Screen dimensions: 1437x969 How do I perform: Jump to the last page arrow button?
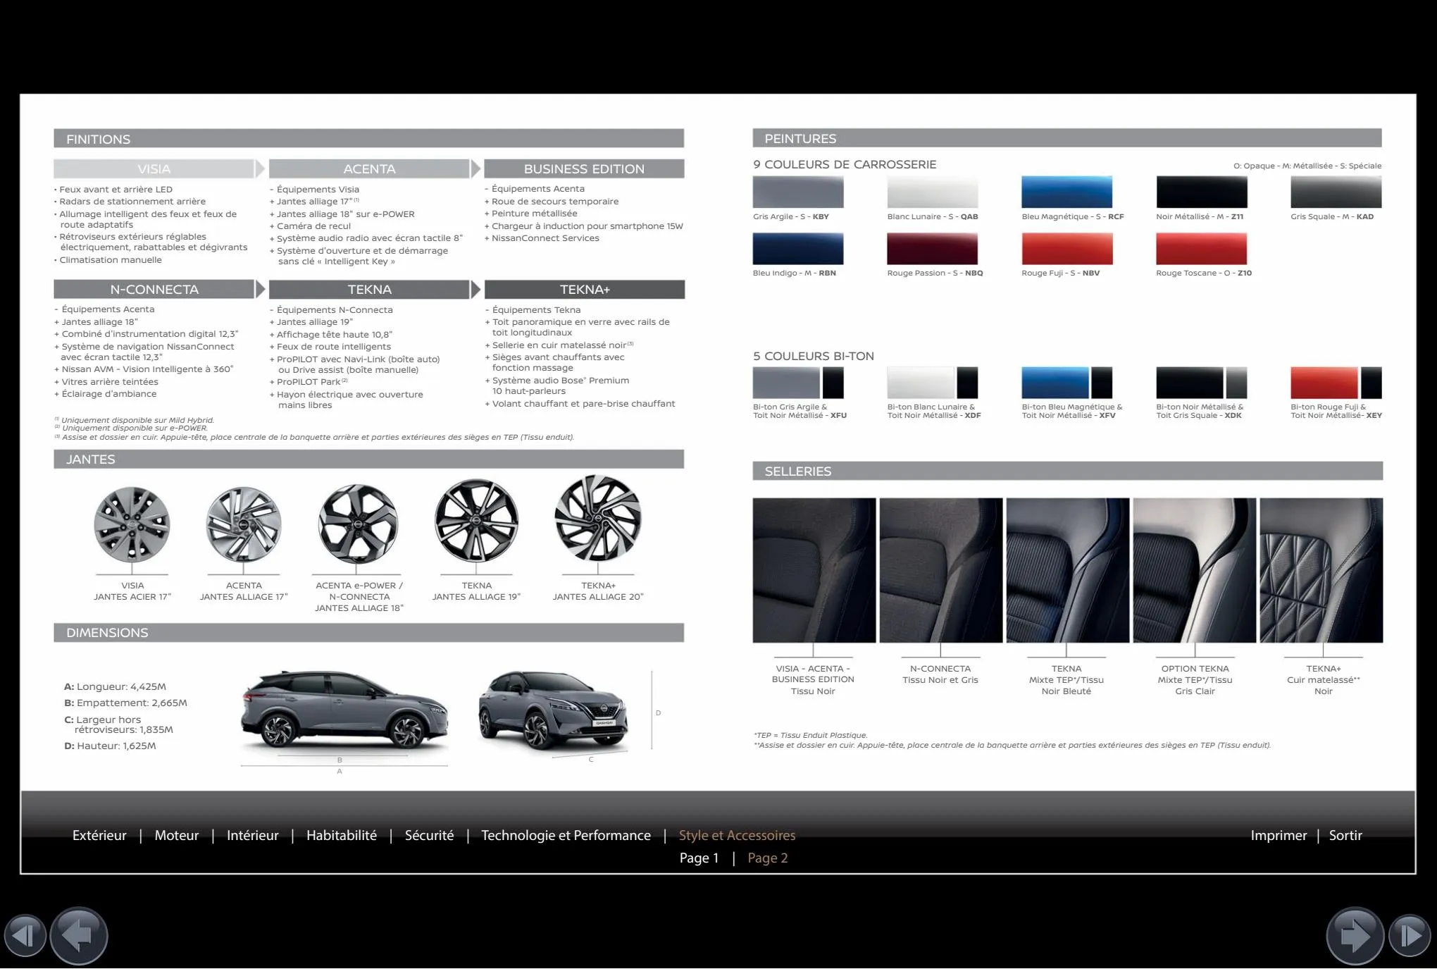point(1410,936)
